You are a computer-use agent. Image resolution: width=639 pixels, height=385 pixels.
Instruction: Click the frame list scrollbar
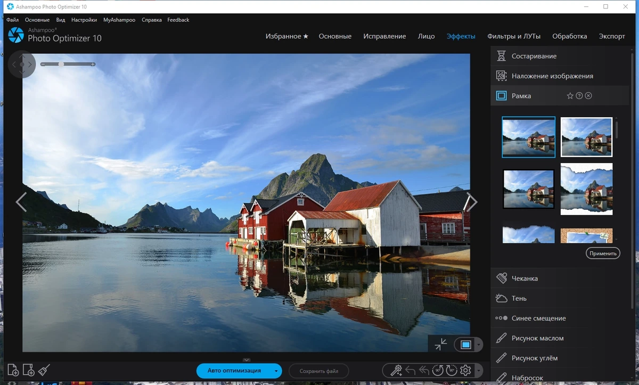pyautogui.click(x=617, y=129)
